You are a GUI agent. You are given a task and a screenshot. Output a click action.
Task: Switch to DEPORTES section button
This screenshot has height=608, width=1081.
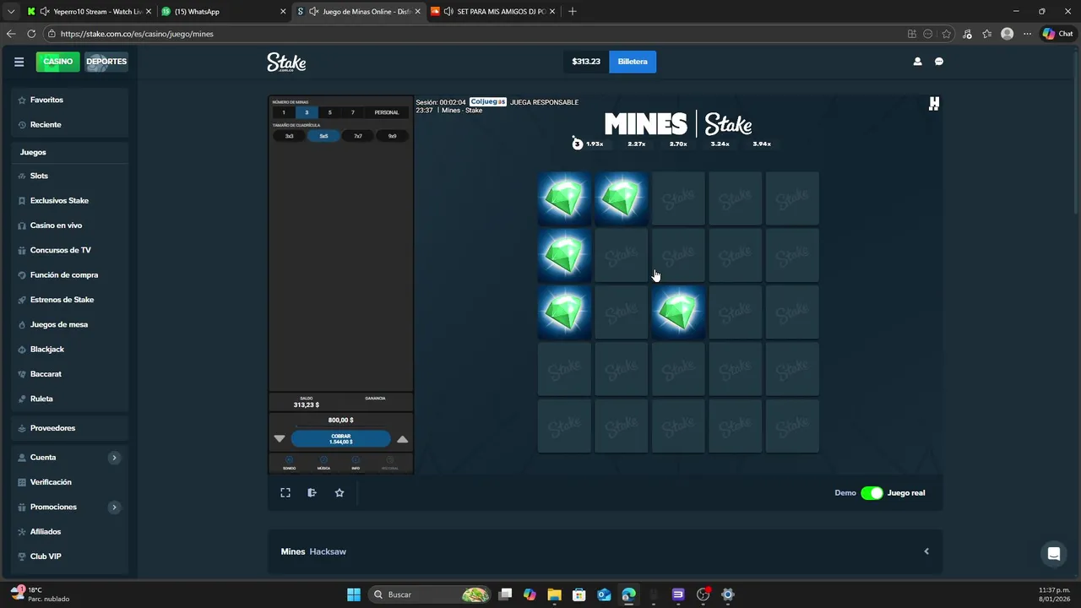tap(106, 62)
